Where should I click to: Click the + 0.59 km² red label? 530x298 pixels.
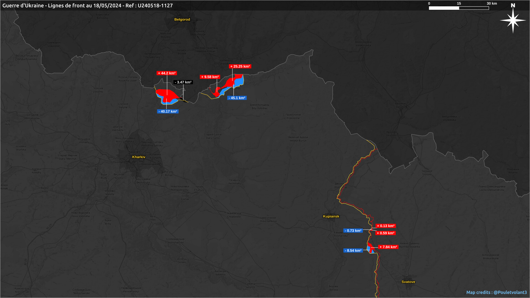pos(386,233)
